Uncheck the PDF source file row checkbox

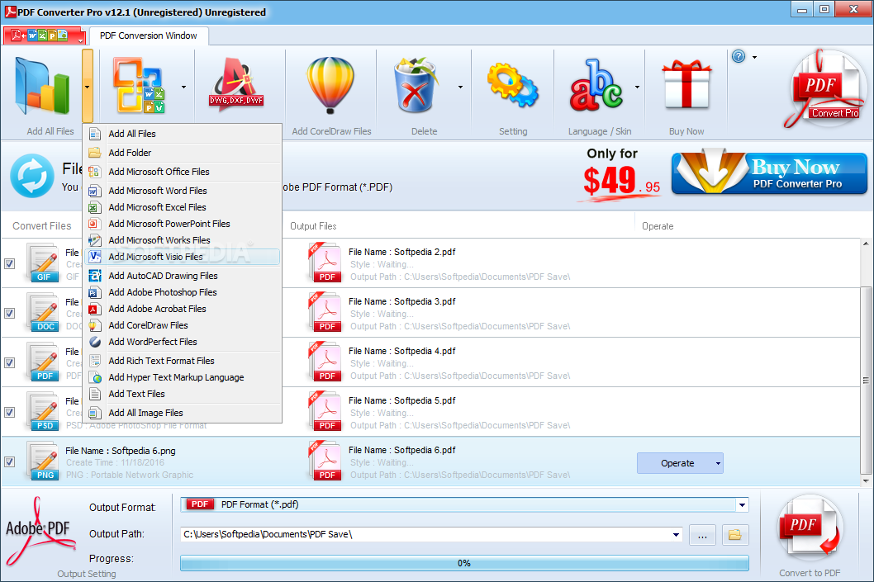(x=9, y=362)
